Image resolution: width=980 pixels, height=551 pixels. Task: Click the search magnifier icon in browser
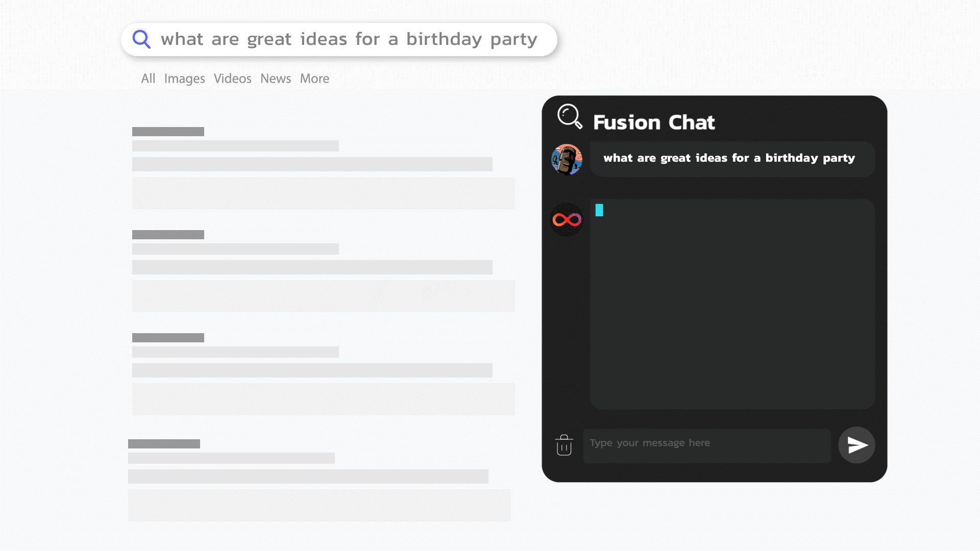142,39
